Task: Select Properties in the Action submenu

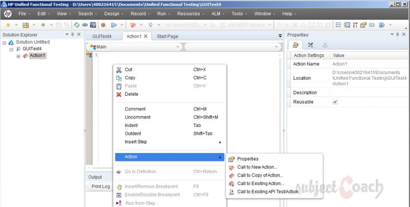Action: [274, 159]
